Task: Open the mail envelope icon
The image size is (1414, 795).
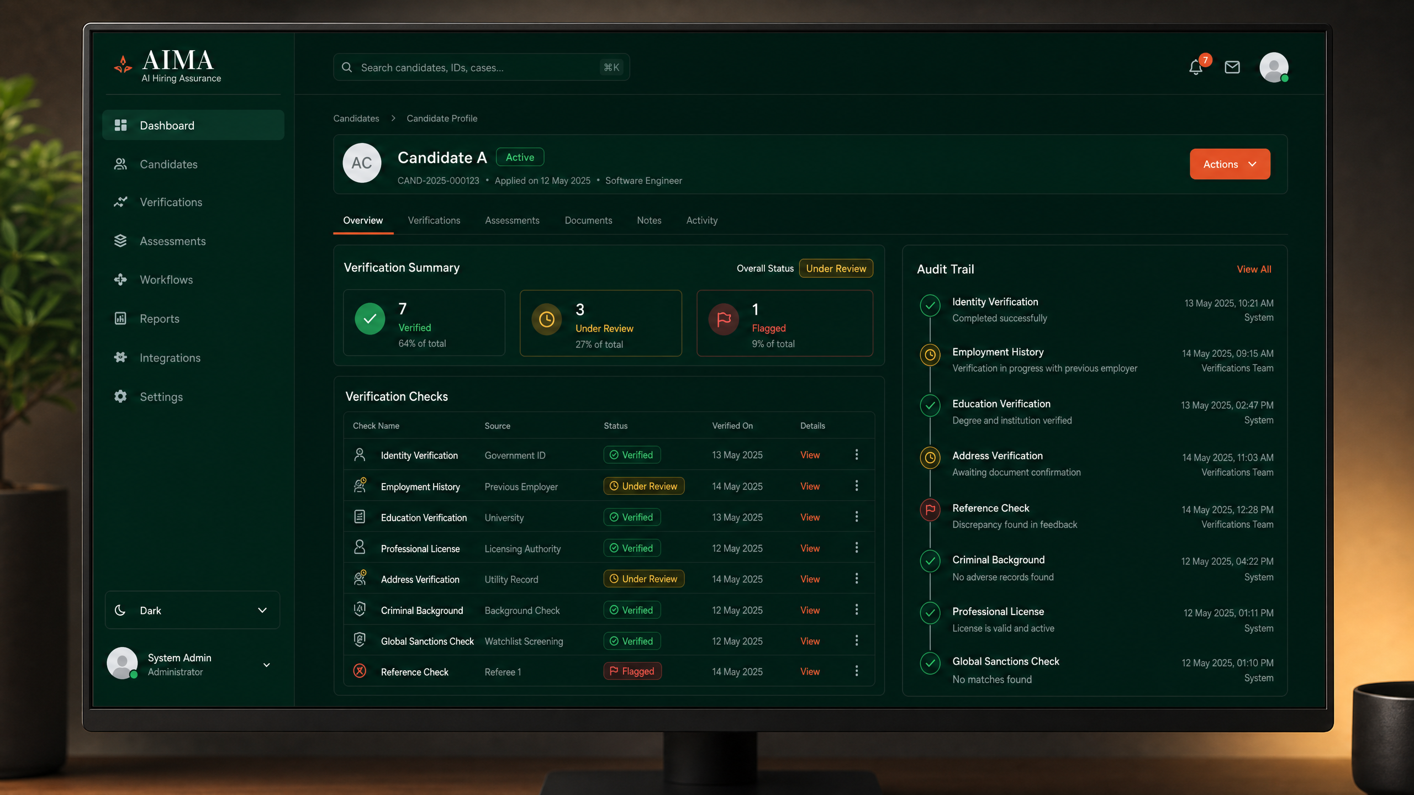Action: [1232, 67]
